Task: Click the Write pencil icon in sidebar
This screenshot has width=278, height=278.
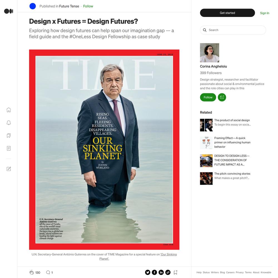Action: tap(9, 169)
